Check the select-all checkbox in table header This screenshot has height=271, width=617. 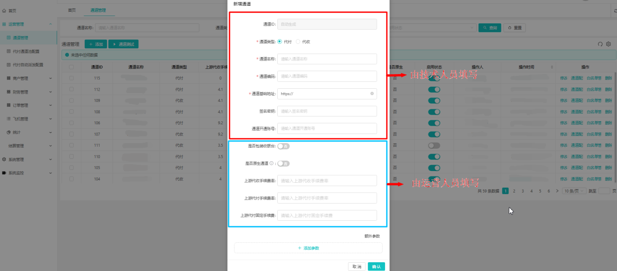(x=71, y=67)
